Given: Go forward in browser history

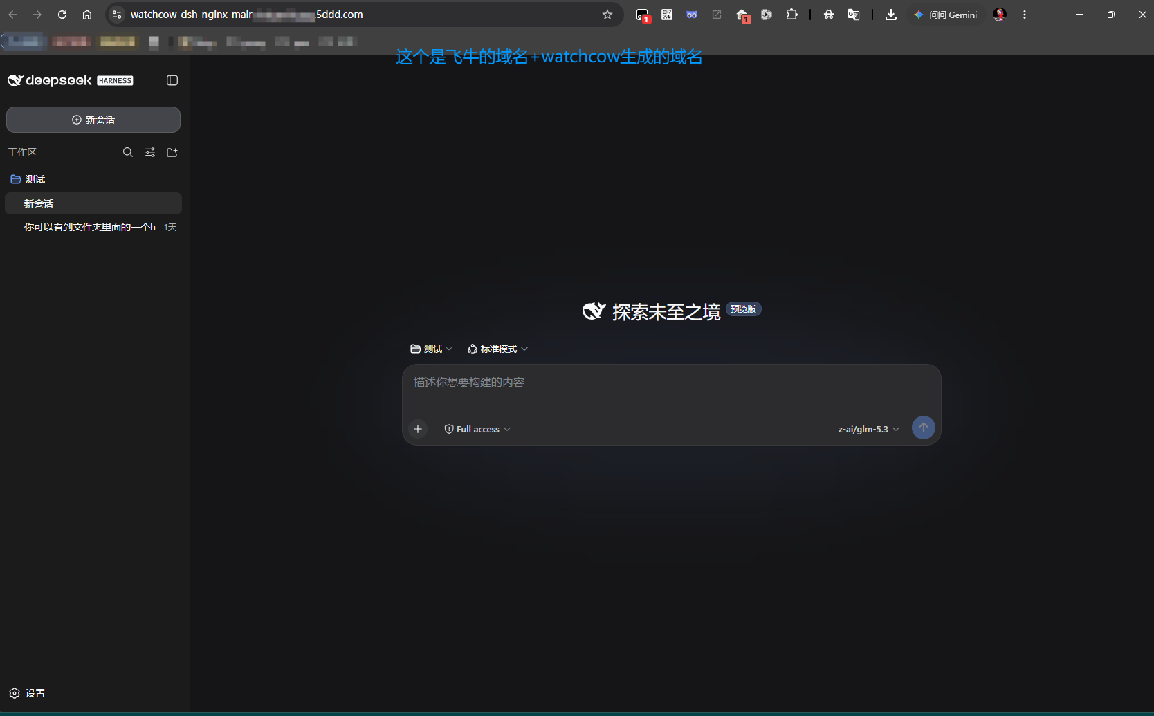Looking at the screenshot, I should pos(37,15).
